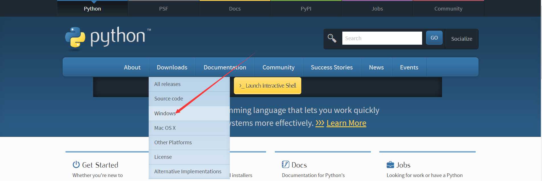542x181 pixels.
Task: Open the Documentation navigation menu
Action: point(225,67)
